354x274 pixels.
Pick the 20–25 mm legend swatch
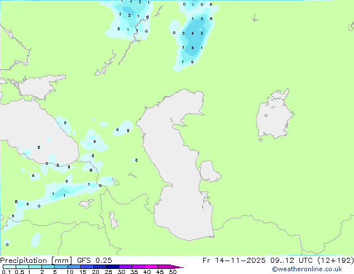click(100, 267)
